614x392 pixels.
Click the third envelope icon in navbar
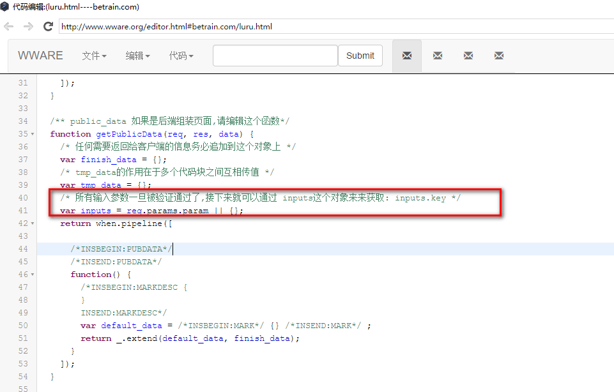click(468, 56)
